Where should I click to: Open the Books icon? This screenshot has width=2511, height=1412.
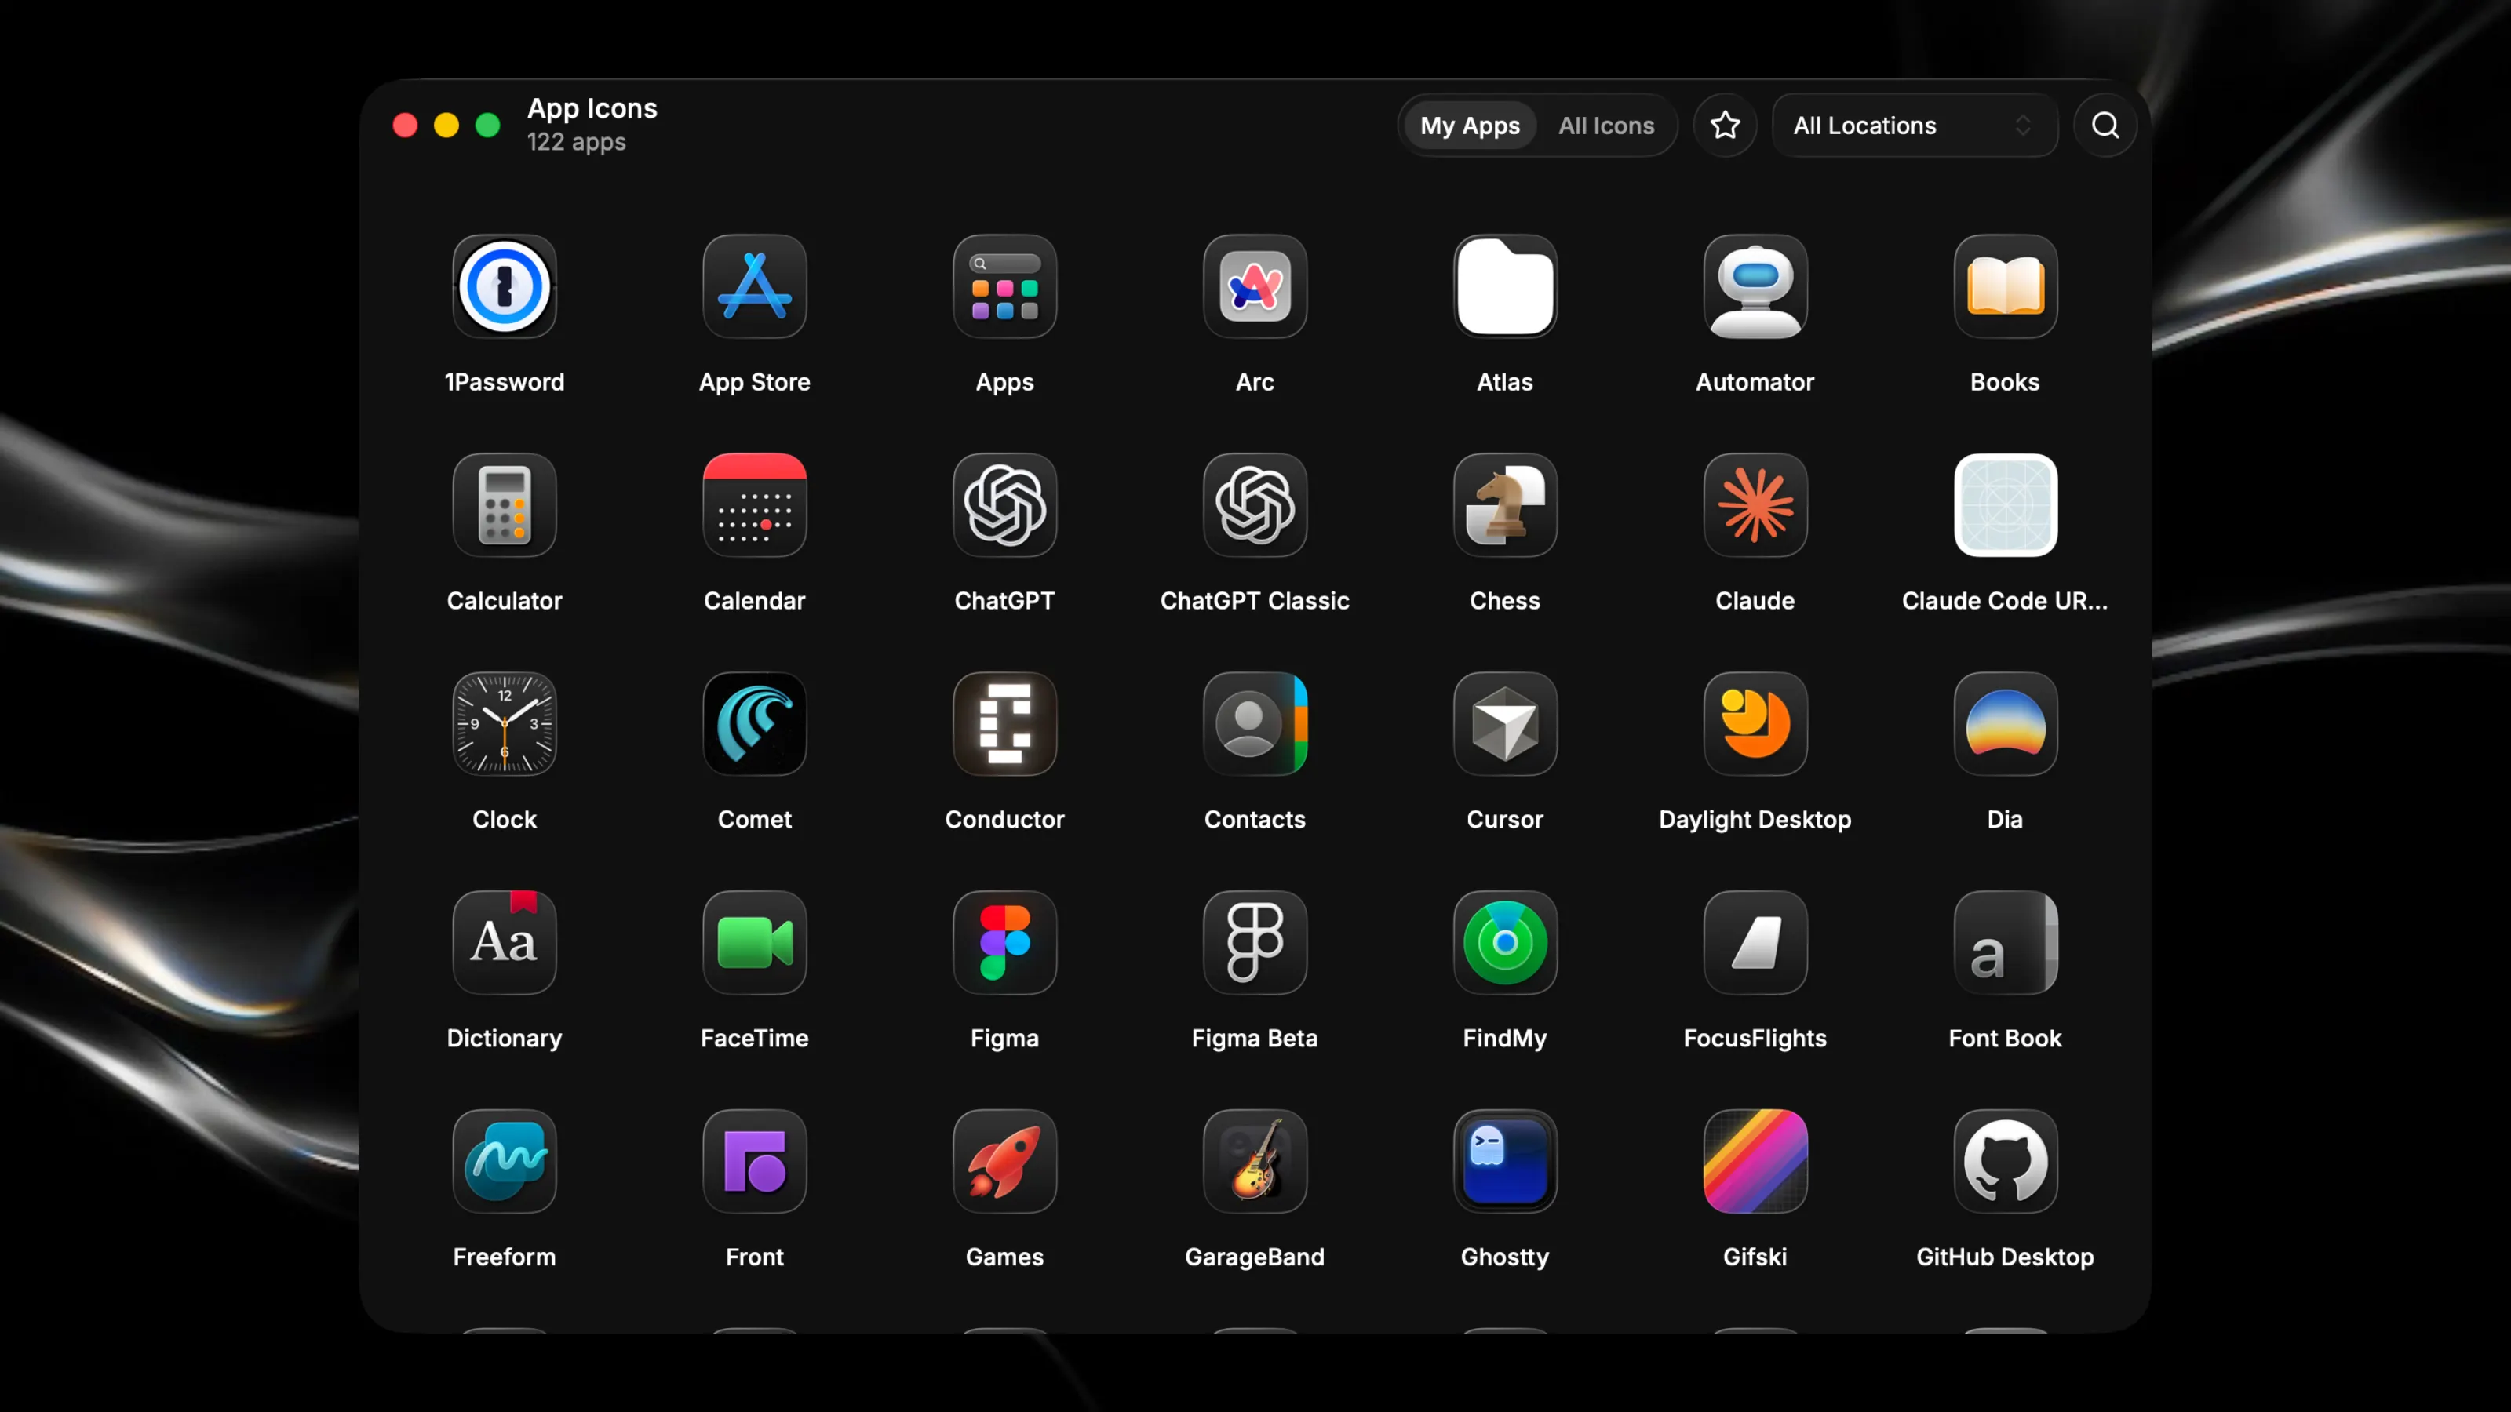click(x=2005, y=286)
